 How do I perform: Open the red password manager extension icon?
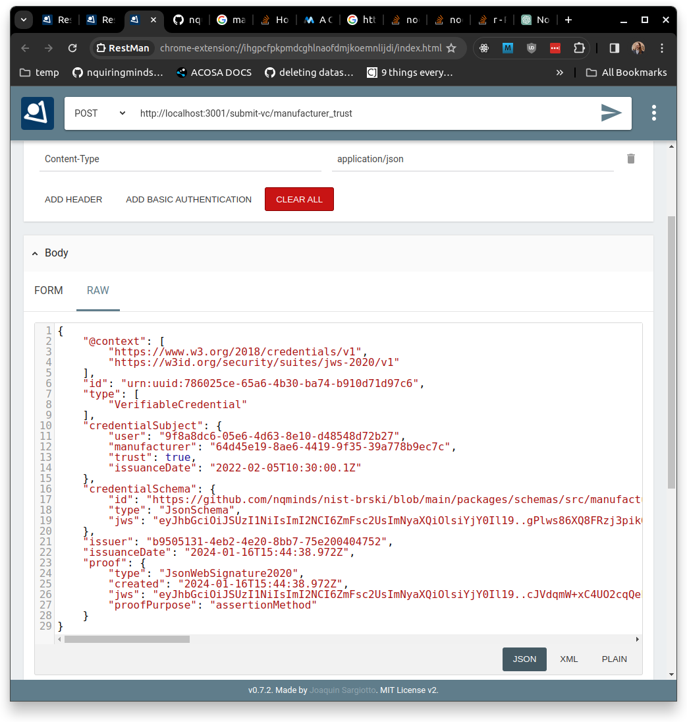555,48
